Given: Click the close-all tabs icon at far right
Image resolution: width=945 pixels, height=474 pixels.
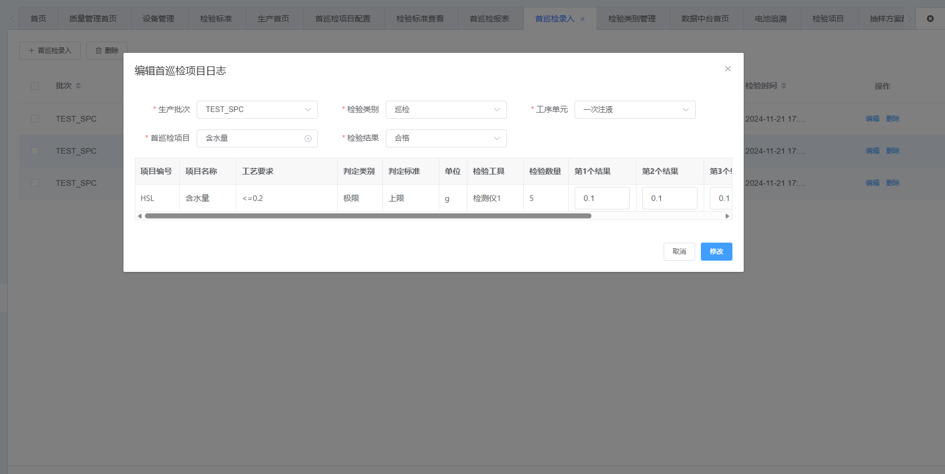Looking at the screenshot, I should (930, 19).
